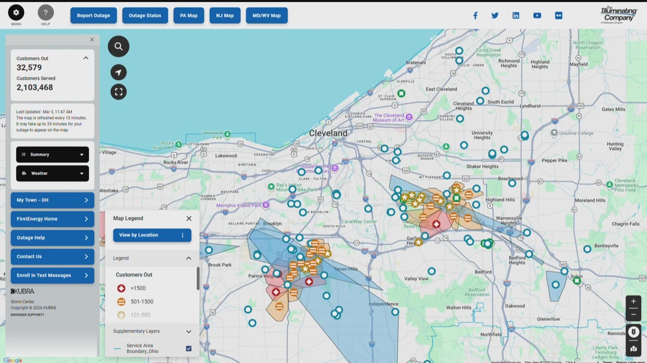Toggle the traffic light layer icon
This screenshot has width=647, height=363.
coord(633,332)
